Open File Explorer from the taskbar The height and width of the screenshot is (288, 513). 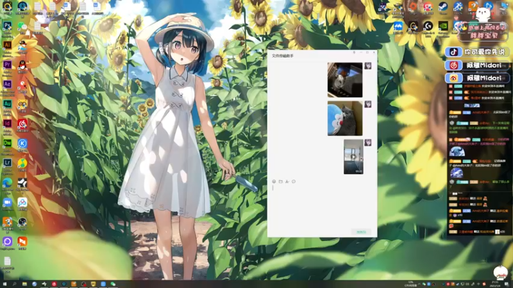(x=24, y=284)
